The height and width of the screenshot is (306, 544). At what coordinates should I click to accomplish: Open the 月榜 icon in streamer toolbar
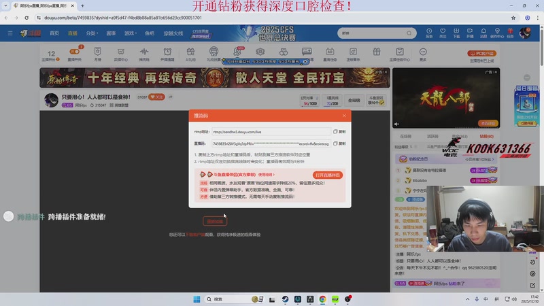point(98,54)
